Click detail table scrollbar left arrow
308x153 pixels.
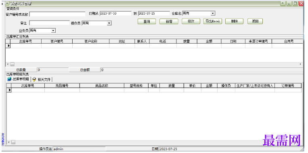click(x=9, y=142)
